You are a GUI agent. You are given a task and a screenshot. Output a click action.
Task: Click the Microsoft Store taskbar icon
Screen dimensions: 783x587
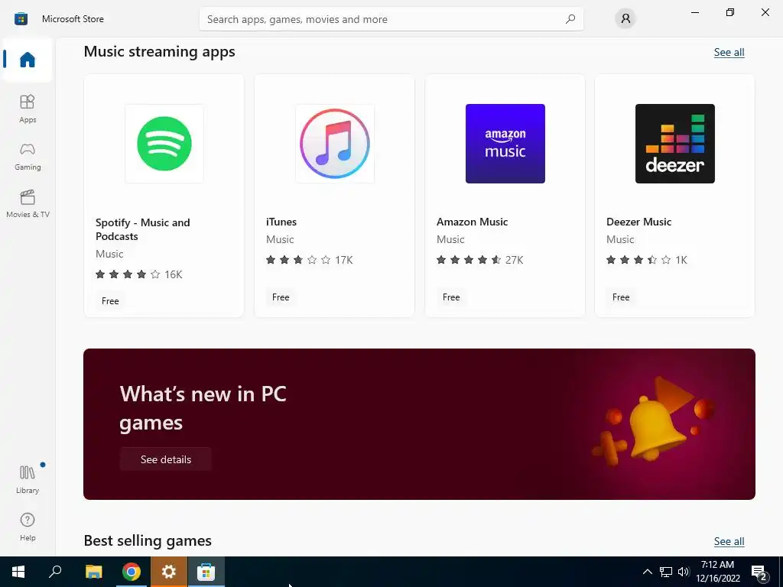[206, 572]
